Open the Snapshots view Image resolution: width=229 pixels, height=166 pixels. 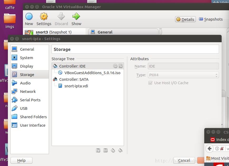click(x=211, y=19)
